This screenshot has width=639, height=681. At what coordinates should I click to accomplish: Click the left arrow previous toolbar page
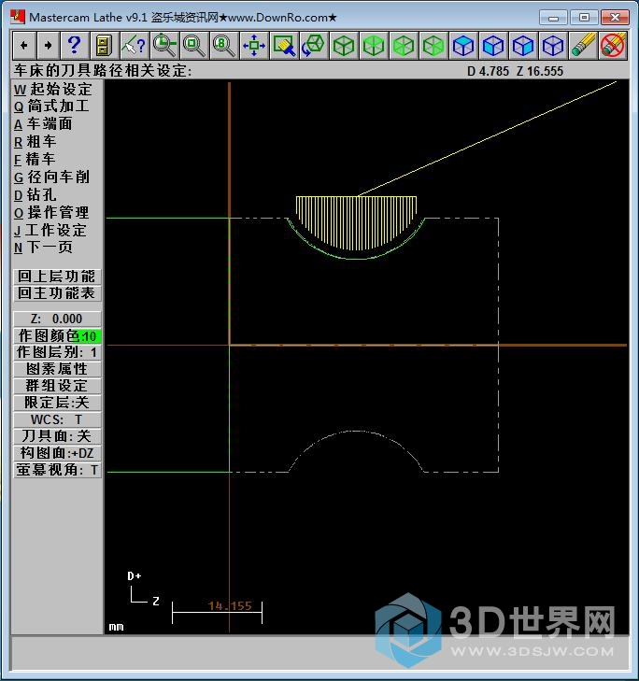tap(24, 45)
